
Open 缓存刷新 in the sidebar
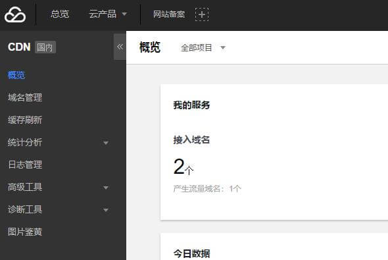[x=25, y=120]
